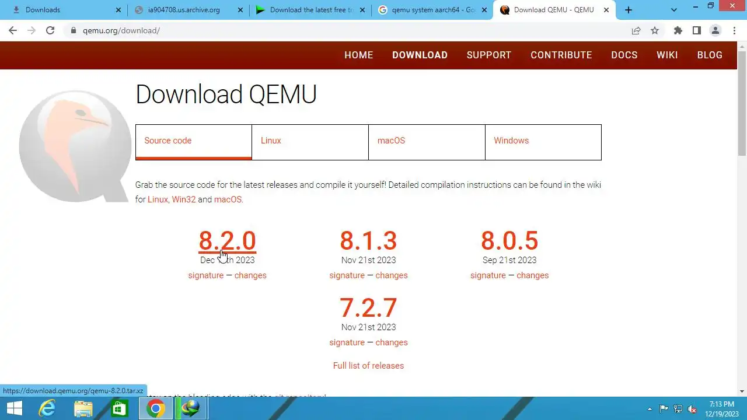
Task: Open BLOG in site navigation
Action: [x=710, y=55]
